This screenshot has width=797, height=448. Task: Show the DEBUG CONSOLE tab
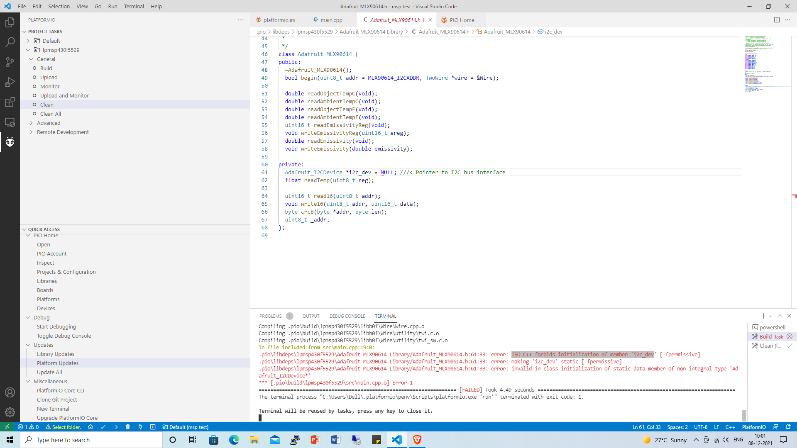tap(347, 316)
